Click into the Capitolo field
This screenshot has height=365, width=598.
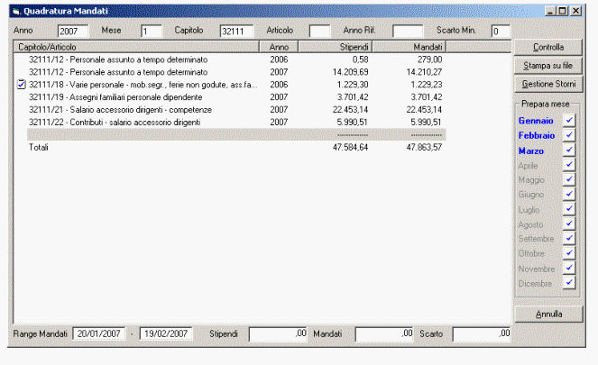coord(236,31)
